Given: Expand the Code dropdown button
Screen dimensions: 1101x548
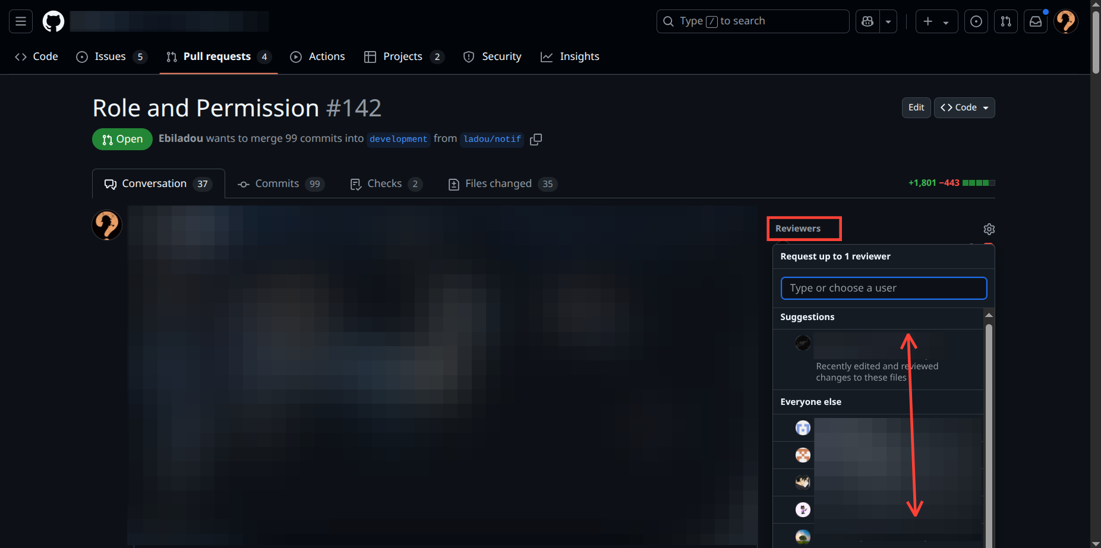Looking at the screenshot, I should coord(964,107).
